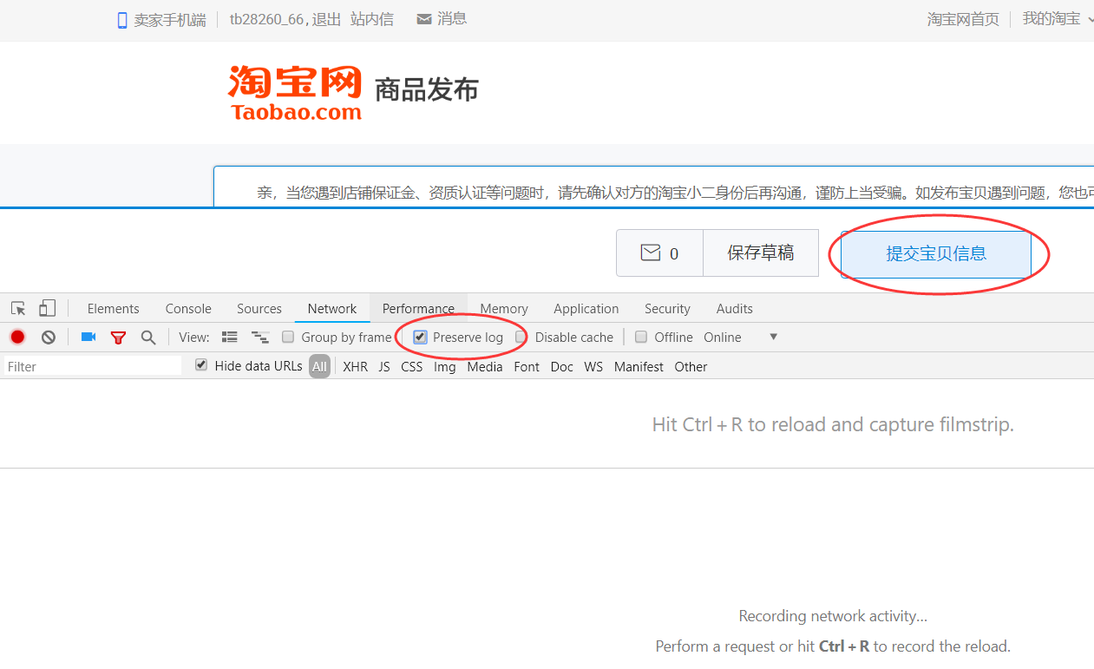Switch to the large request rows view icon
Viewport: 1094px width, 669px height.
click(x=230, y=337)
